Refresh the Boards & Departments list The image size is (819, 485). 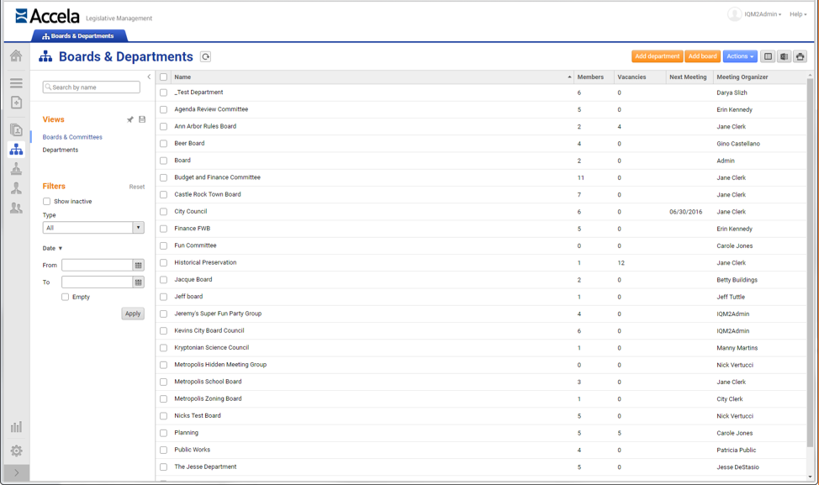coord(206,57)
